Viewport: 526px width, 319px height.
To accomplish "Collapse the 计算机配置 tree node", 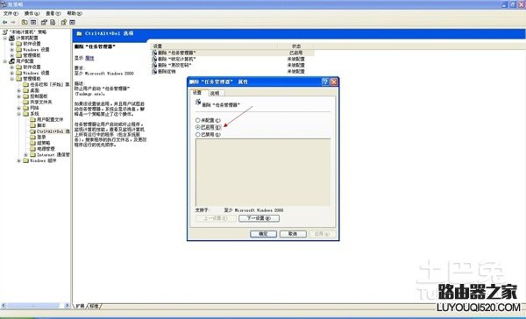I will click(x=5, y=38).
